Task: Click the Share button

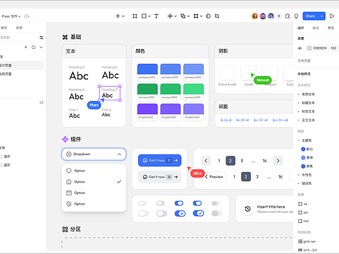Action: pyautogui.click(x=310, y=16)
